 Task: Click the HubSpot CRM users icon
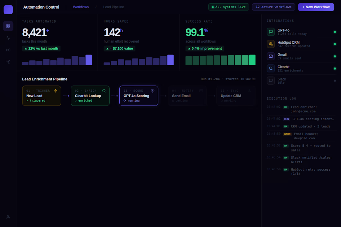(271, 44)
